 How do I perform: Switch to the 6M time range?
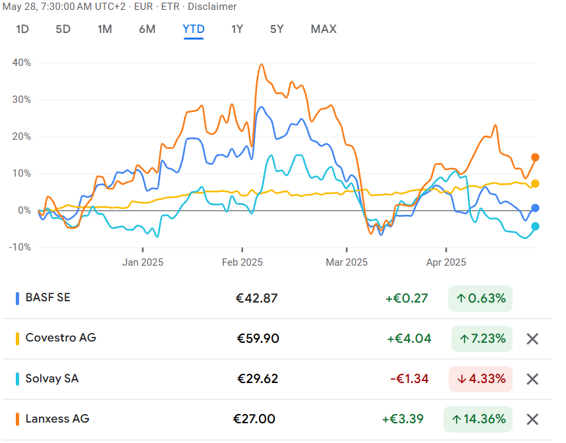tap(148, 29)
